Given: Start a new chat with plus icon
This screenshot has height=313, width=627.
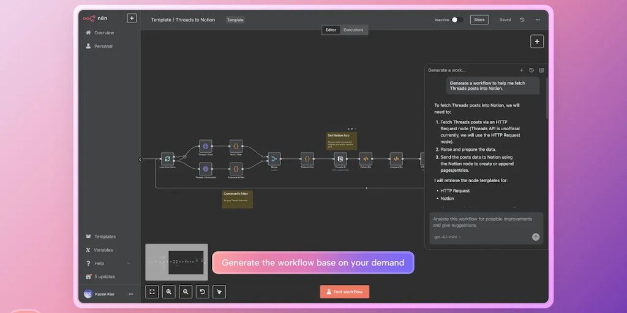Looking at the screenshot, I should [x=522, y=70].
